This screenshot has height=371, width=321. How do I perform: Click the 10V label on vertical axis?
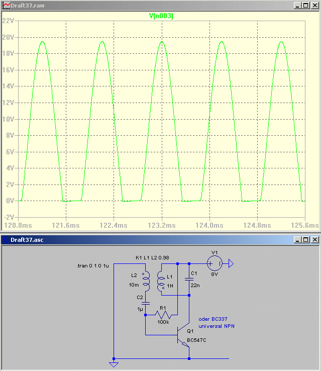click(x=8, y=119)
